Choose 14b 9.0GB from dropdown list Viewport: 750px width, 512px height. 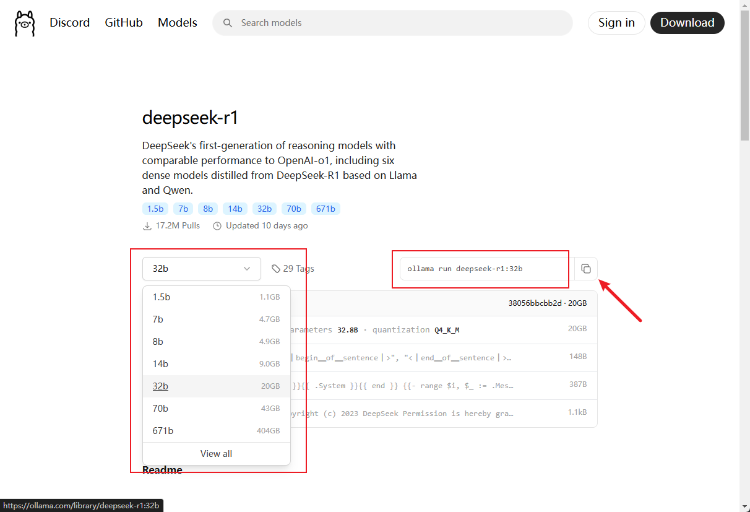(x=217, y=364)
